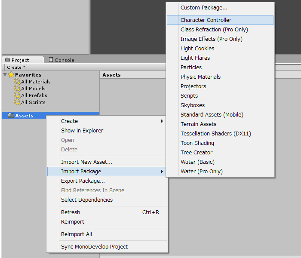Click the All Materials search icon
This screenshot has width=301, height=258.
17,82
